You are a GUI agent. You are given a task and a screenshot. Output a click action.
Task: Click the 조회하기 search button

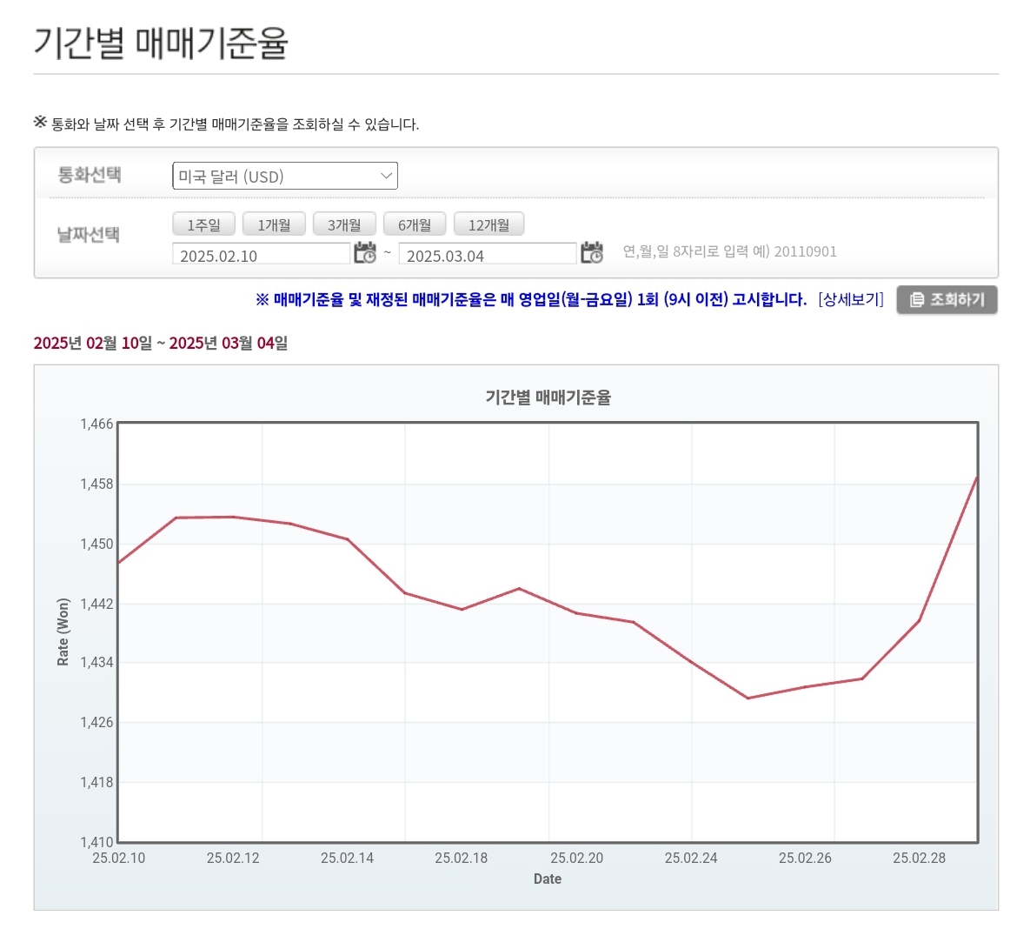point(947,300)
